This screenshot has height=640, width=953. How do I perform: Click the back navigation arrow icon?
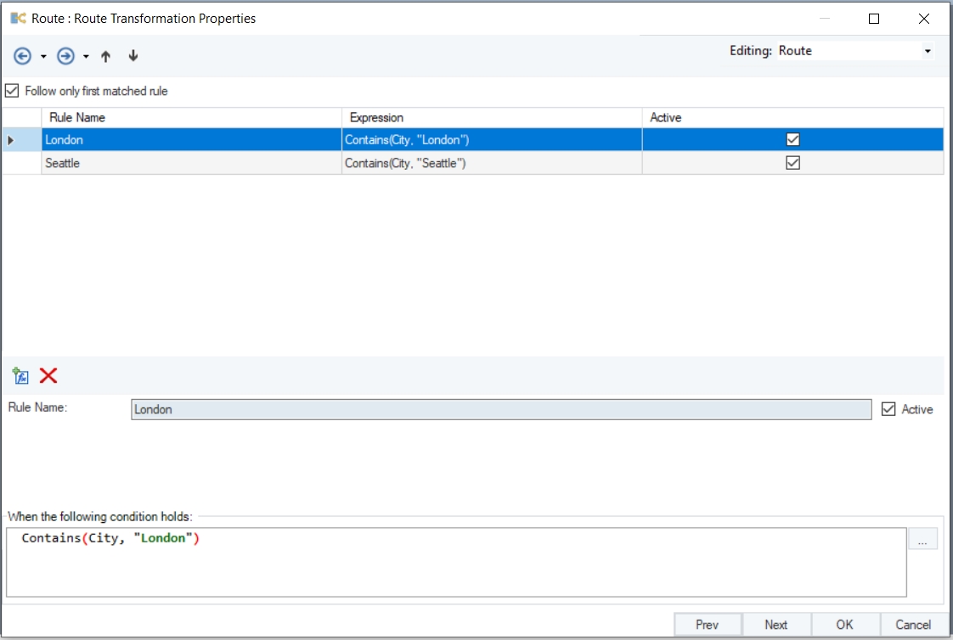23,56
